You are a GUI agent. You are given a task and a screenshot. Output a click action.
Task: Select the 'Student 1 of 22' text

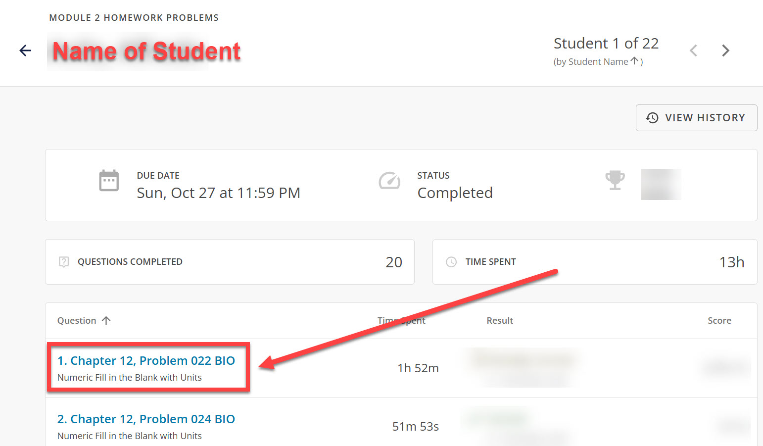(x=606, y=44)
